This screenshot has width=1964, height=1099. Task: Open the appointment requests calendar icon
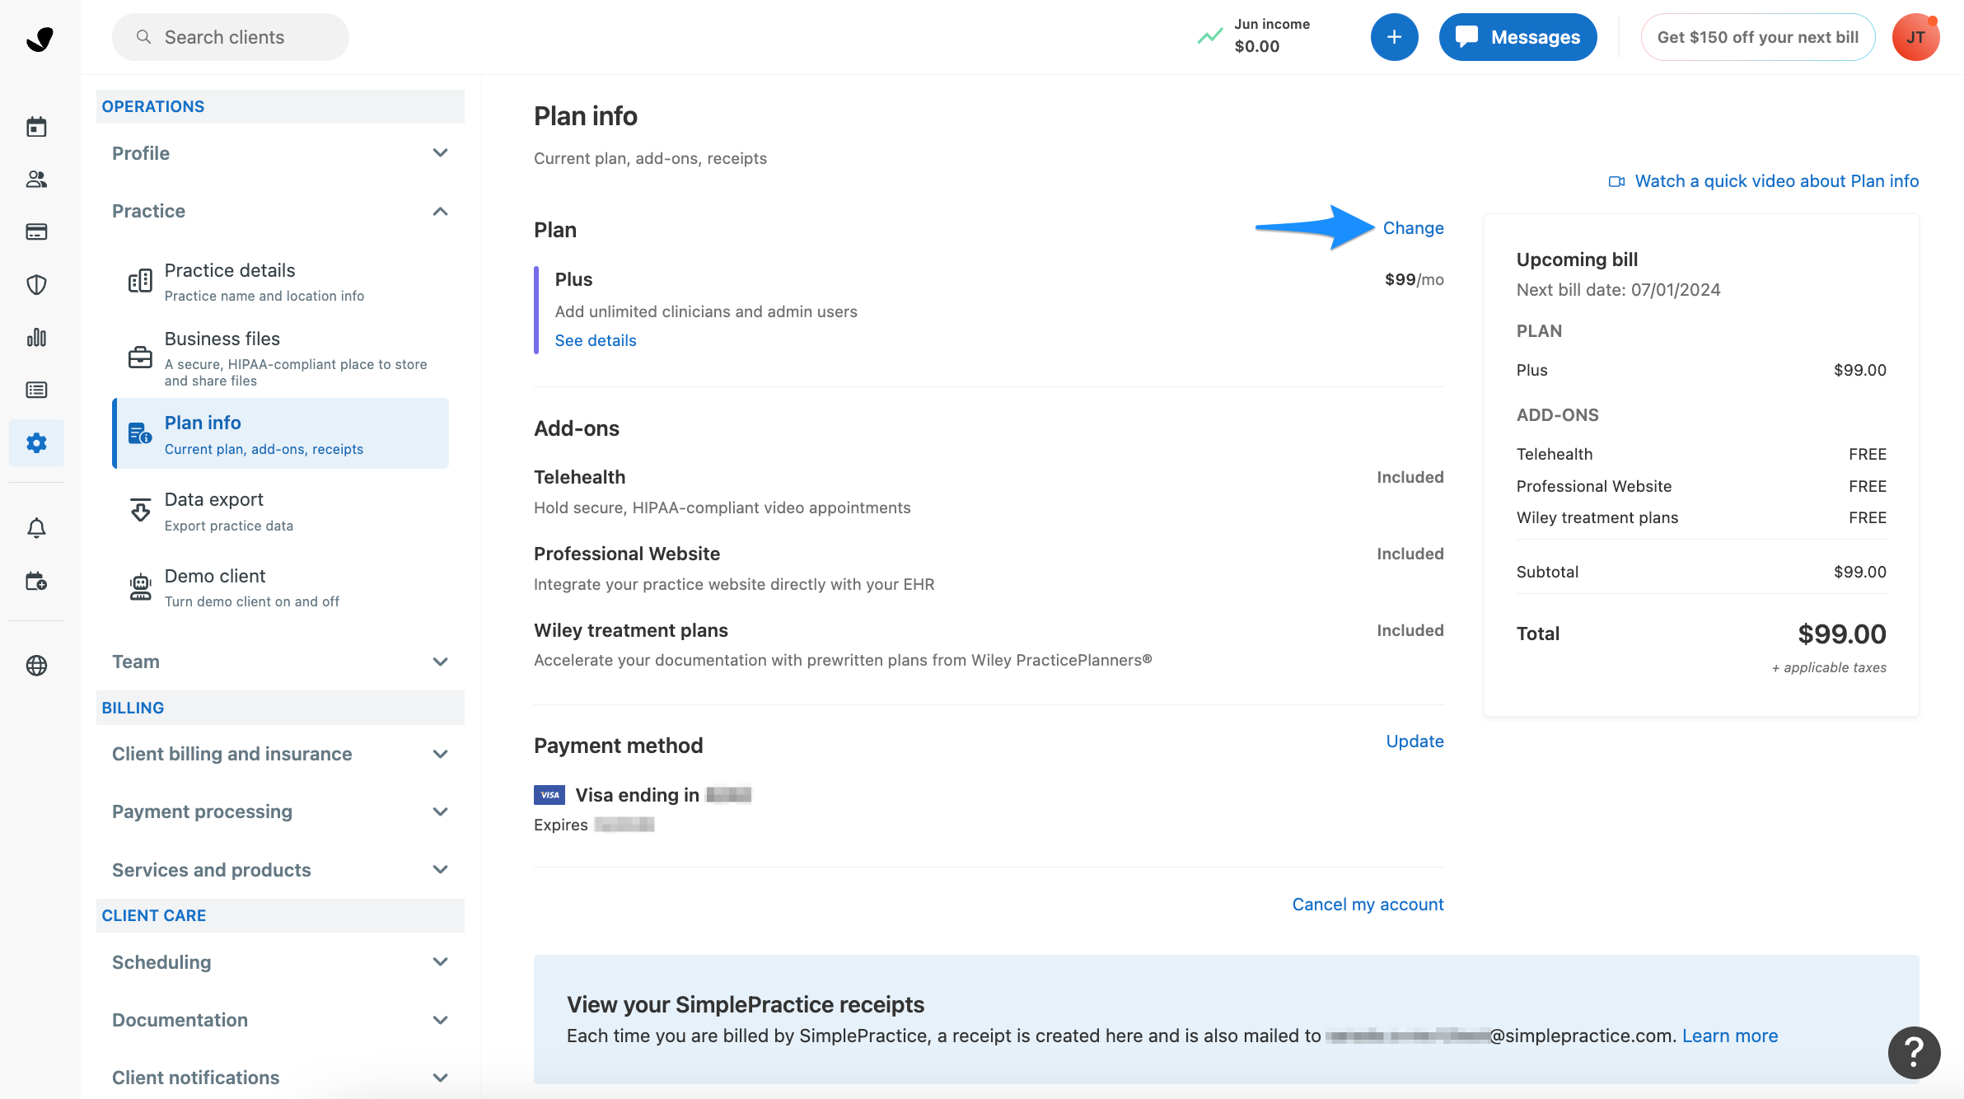36,582
